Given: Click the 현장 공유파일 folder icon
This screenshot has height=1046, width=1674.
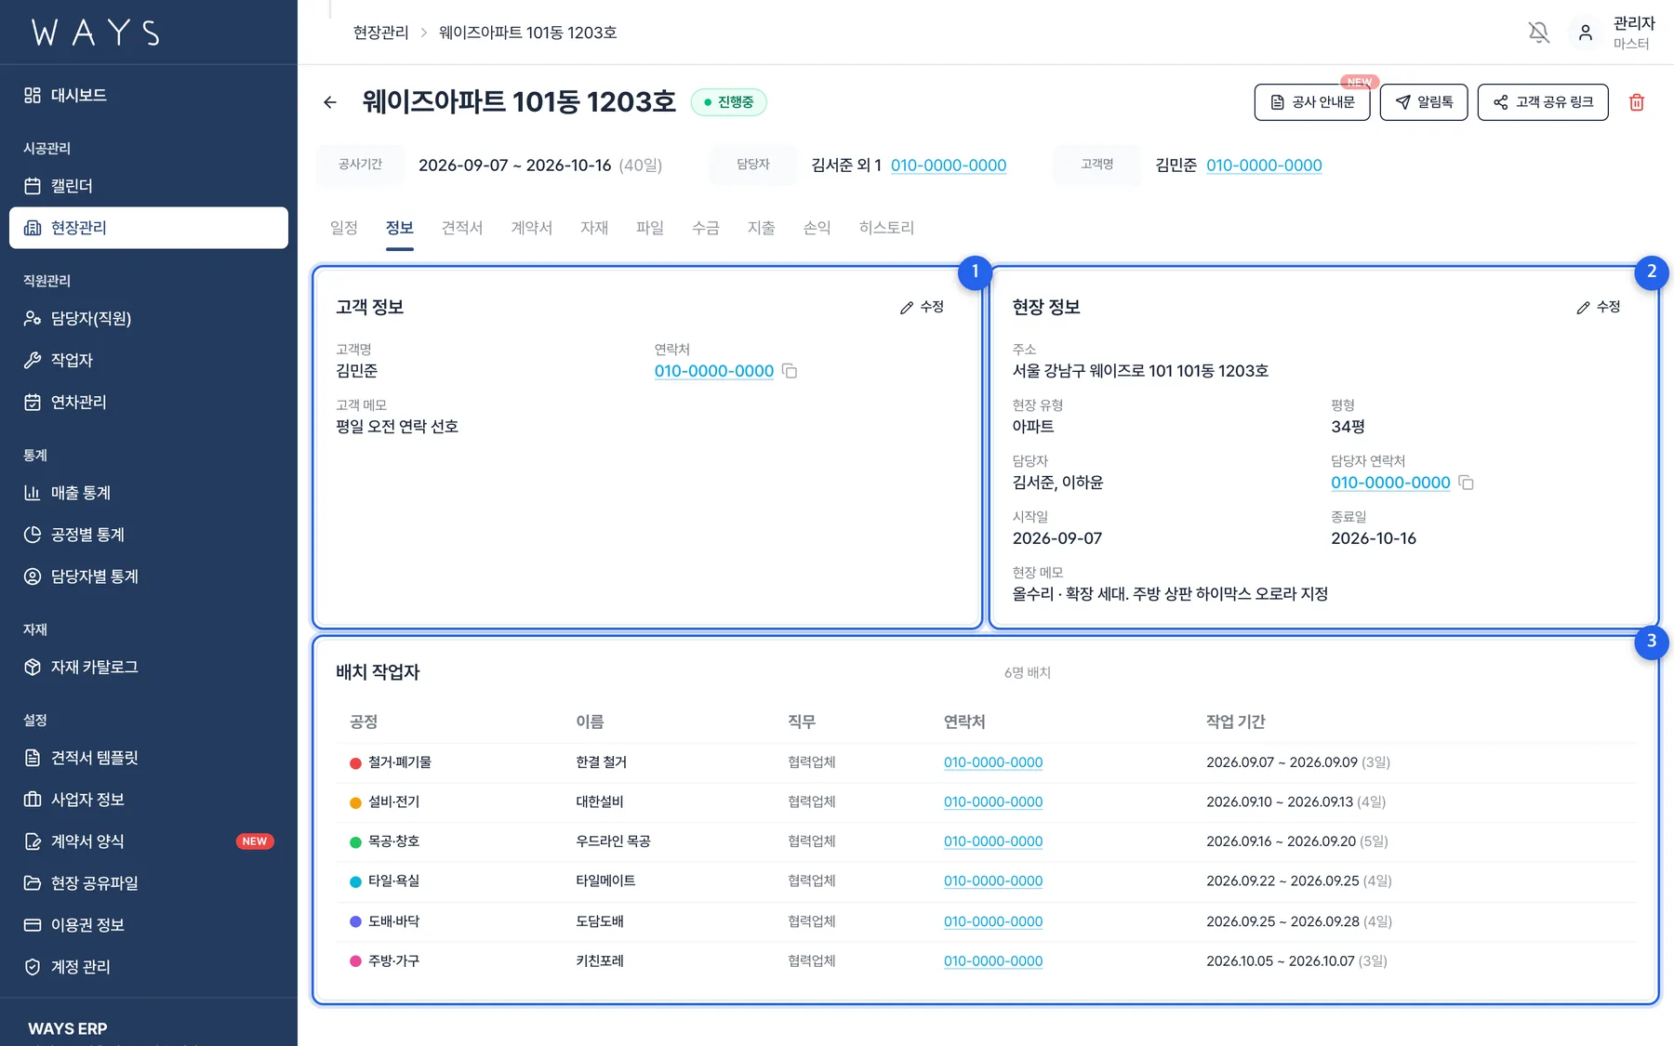Looking at the screenshot, I should [33, 883].
